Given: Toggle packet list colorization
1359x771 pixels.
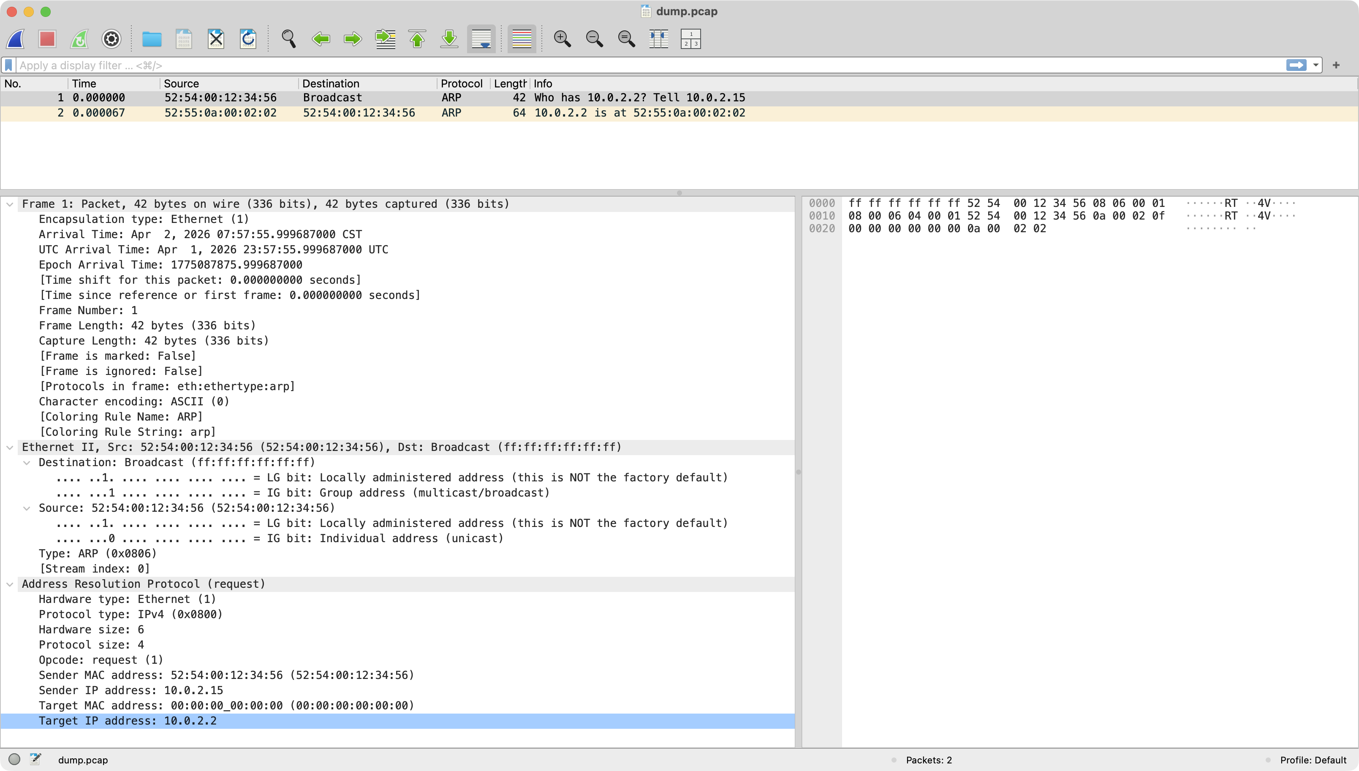Looking at the screenshot, I should point(522,39).
